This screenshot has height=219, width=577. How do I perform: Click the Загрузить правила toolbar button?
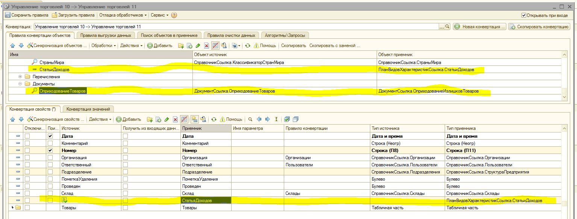pos(73,15)
